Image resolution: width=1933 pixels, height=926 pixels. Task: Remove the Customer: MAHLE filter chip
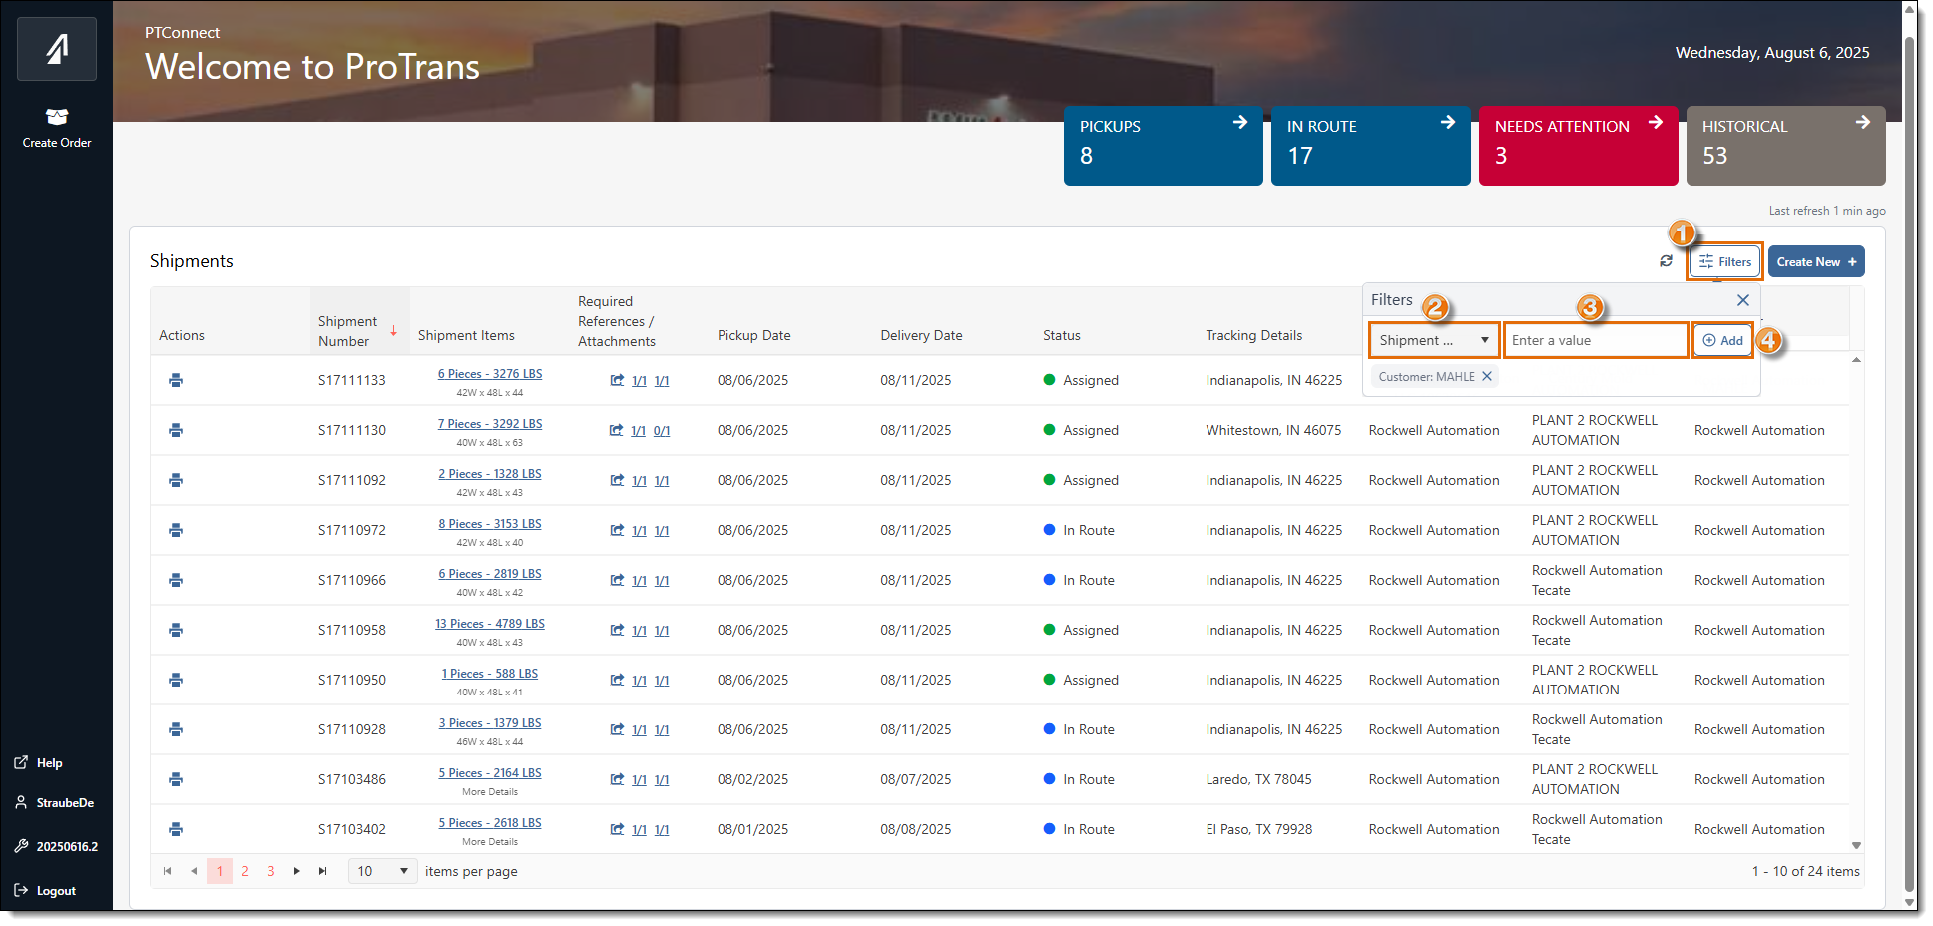tap(1487, 376)
